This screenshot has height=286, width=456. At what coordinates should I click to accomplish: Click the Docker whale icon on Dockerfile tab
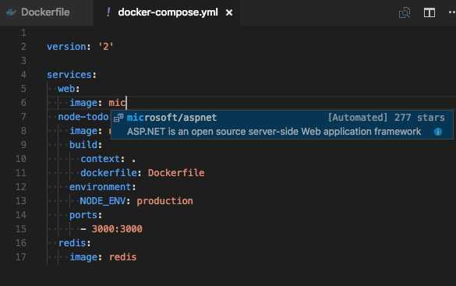tap(11, 12)
